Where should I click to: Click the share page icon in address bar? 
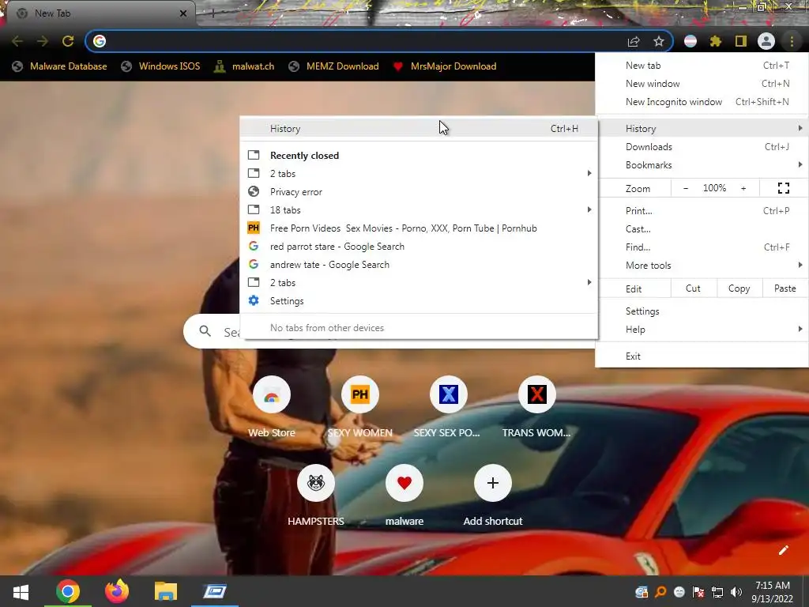tap(634, 41)
